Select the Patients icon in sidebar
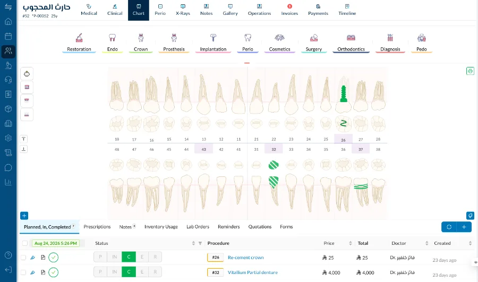Screen dimensions: 478x282 8,51
